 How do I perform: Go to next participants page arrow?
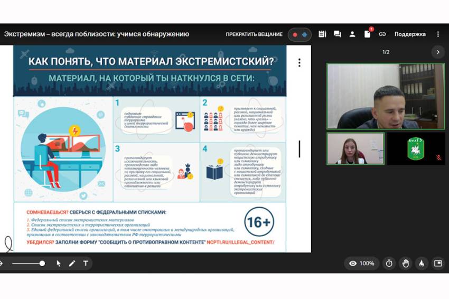click(438, 52)
